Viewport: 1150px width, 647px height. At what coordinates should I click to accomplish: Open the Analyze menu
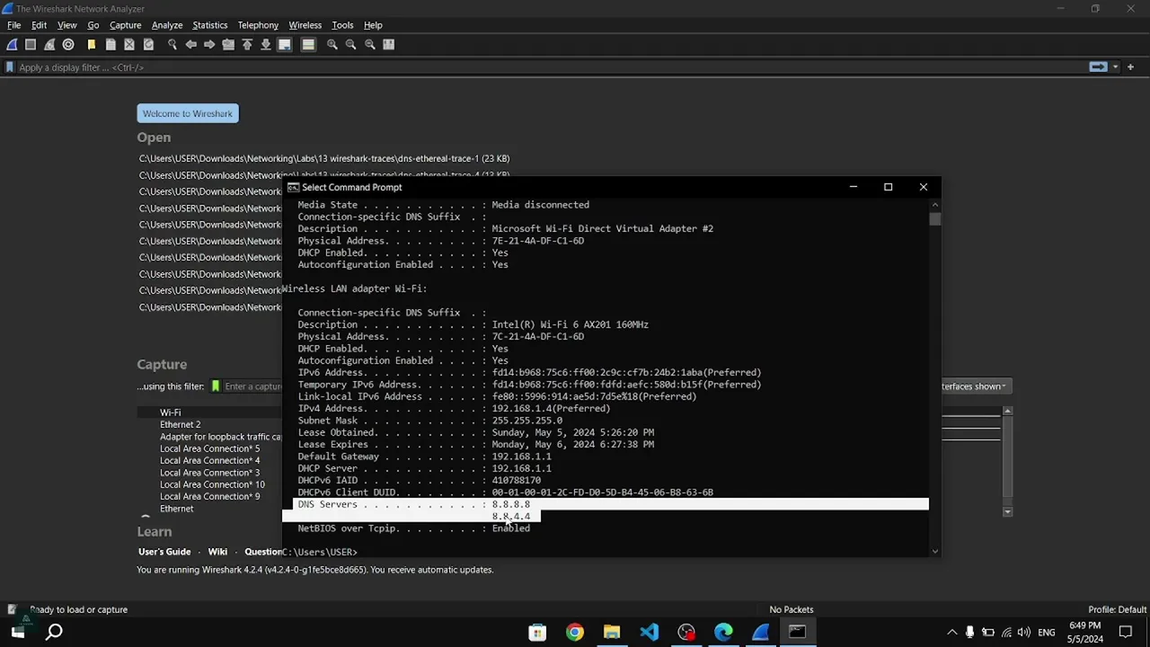pos(167,25)
